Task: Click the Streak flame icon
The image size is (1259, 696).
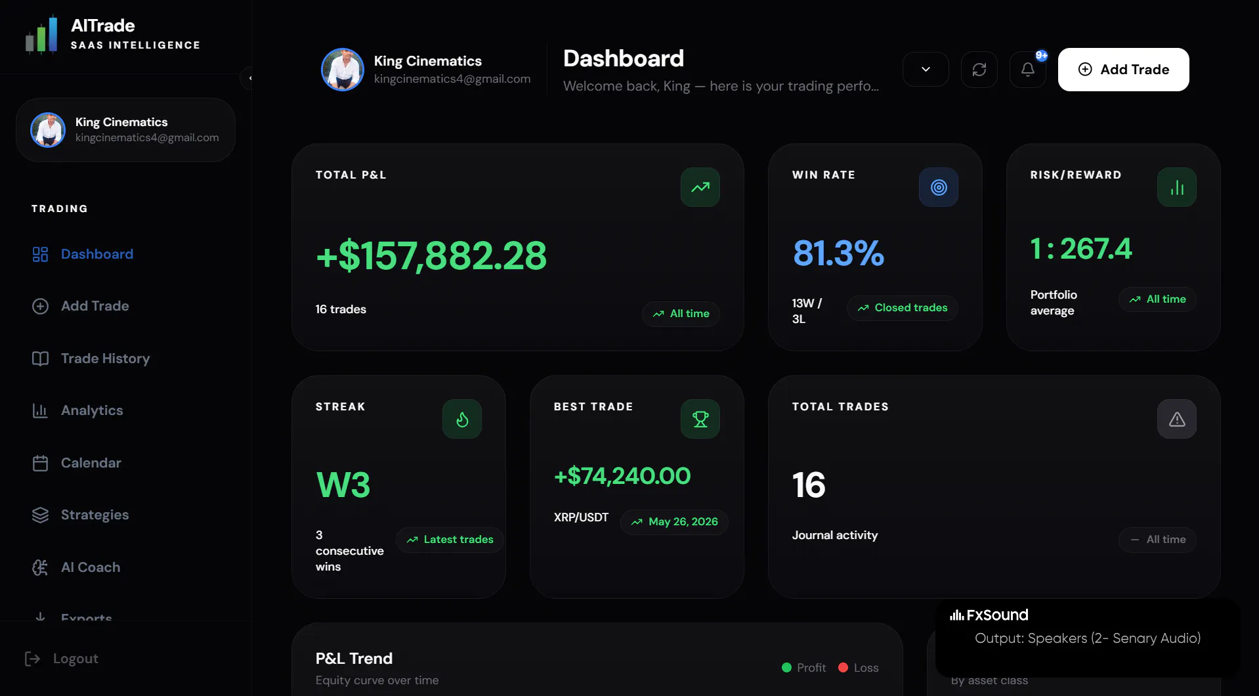Action: click(462, 419)
